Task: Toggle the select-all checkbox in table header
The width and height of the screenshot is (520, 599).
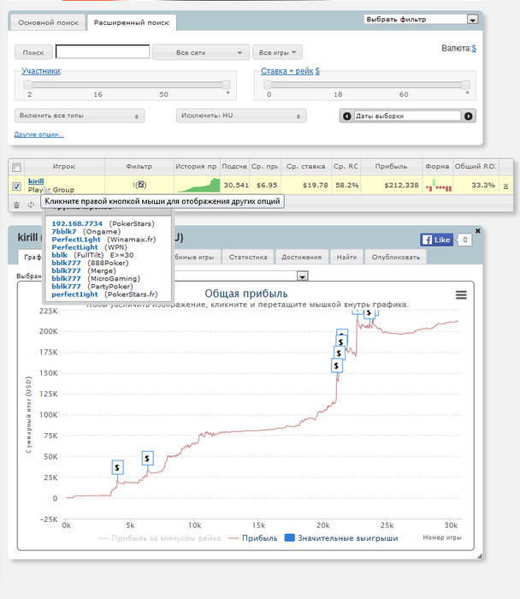Action: tap(16, 167)
